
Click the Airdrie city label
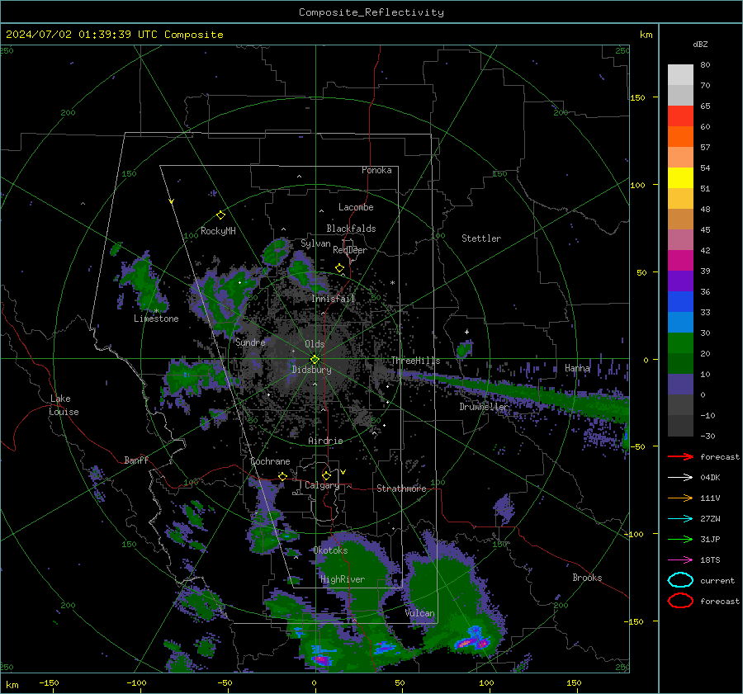[325, 441]
